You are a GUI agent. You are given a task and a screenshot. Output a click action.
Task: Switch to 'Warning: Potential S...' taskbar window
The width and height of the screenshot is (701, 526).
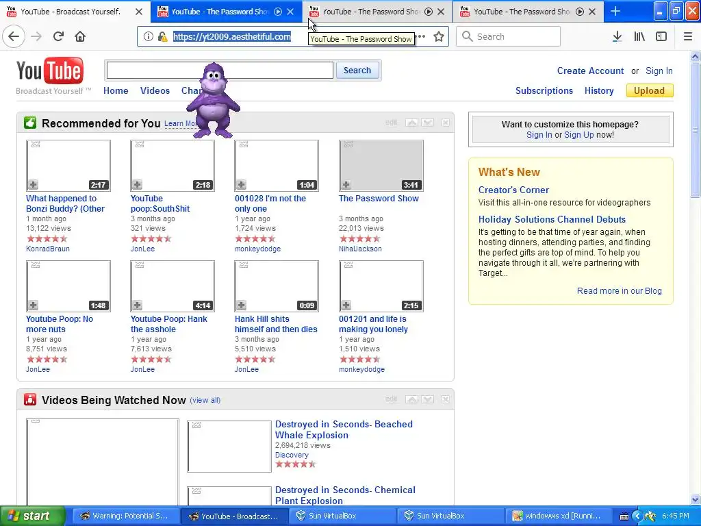tap(126, 516)
